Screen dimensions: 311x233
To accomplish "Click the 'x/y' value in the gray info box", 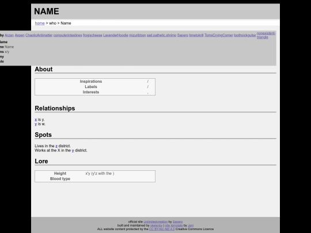I will (7, 52).
